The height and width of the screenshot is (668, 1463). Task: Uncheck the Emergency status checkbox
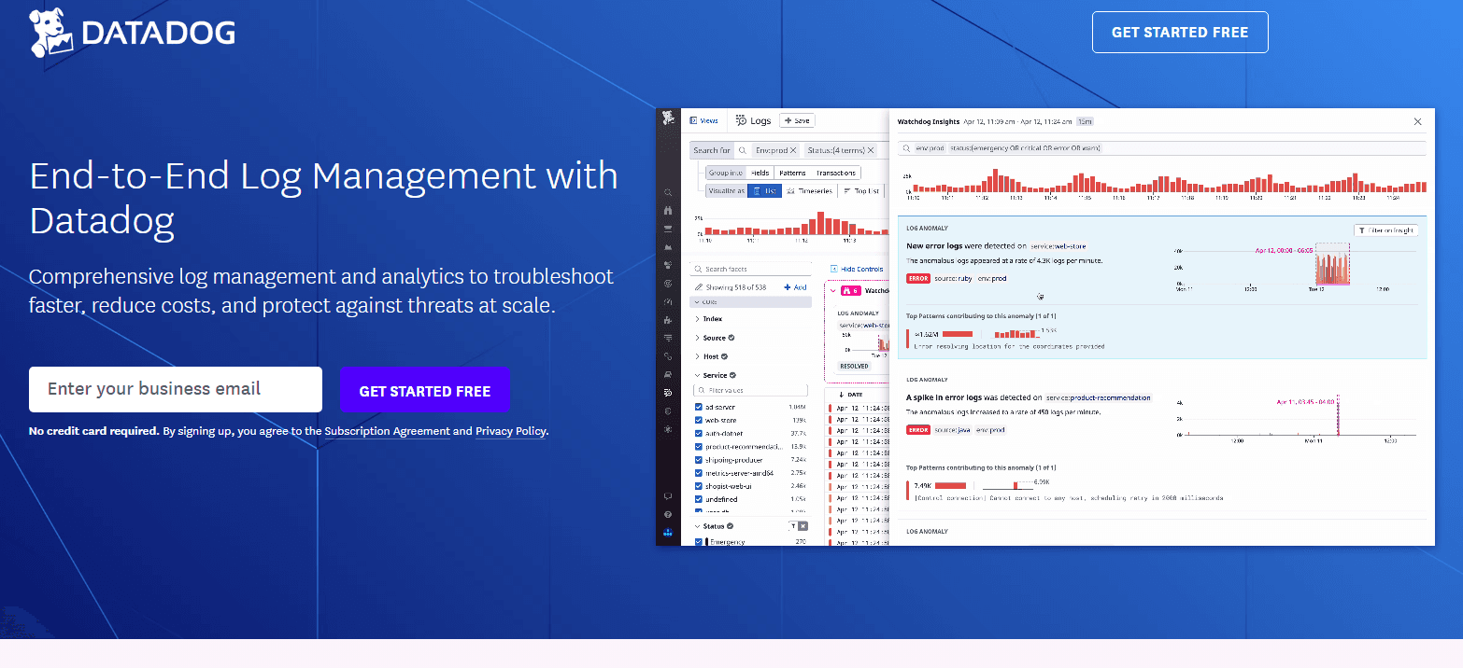[699, 542]
